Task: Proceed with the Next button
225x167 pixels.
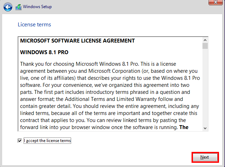Action: 205,157
